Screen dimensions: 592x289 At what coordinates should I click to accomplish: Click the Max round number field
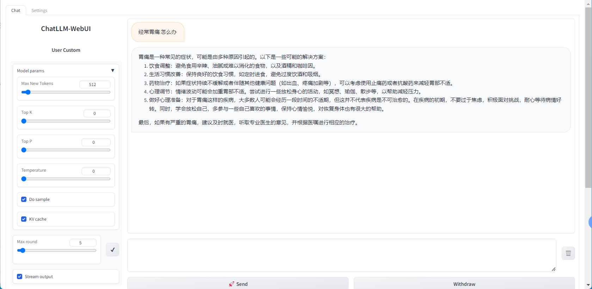(83, 242)
